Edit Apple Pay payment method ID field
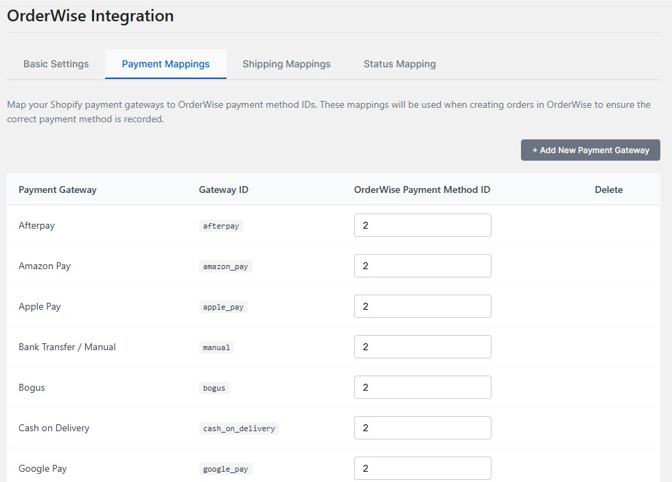 click(423, 306)
